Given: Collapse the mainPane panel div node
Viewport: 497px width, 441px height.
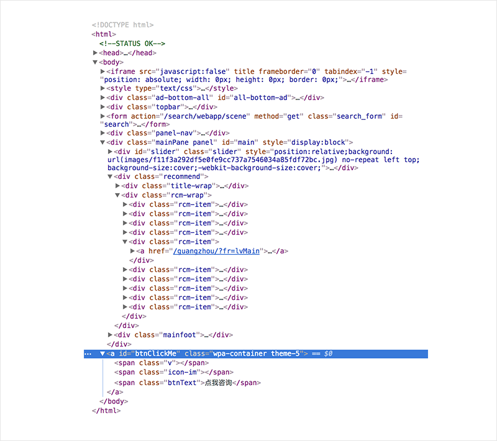Looking at the screenshot, I should (x=103, y=143).
